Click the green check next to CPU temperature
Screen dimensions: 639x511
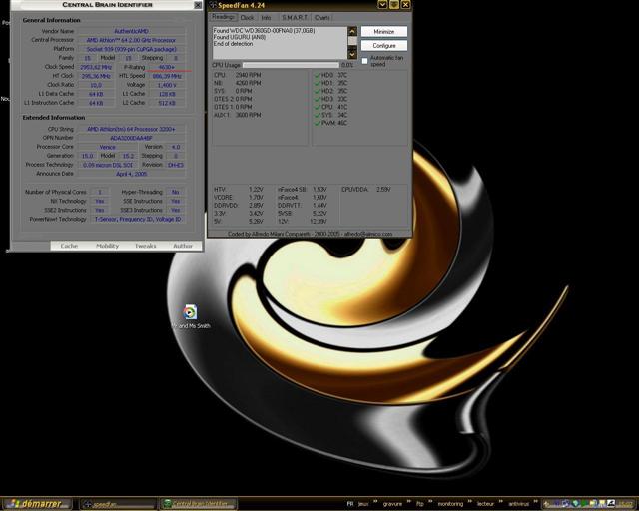(x=318, y=107)
